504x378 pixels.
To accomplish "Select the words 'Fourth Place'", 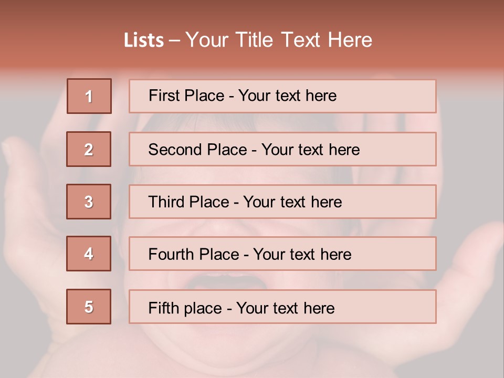I will click(194, 254).
